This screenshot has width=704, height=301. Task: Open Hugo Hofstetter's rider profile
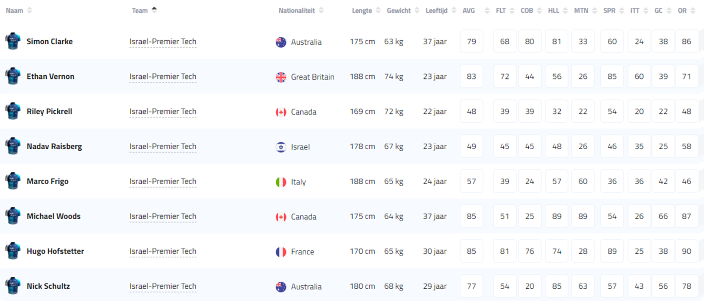55,251
